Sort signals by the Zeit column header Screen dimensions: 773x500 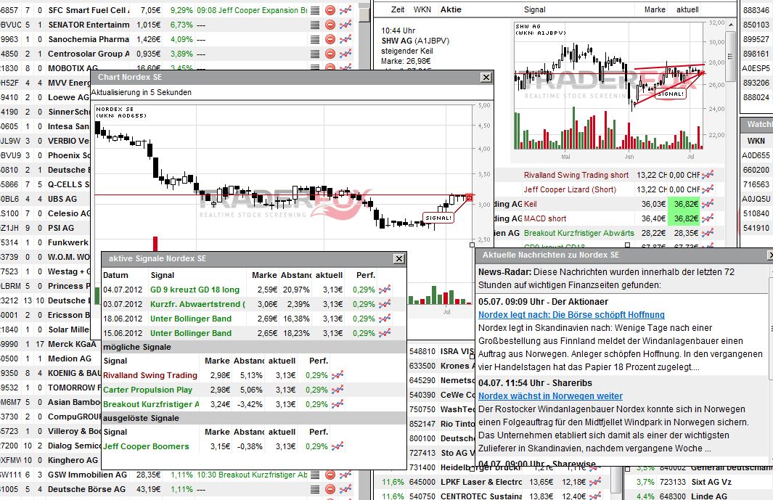(x=398, y=9)
